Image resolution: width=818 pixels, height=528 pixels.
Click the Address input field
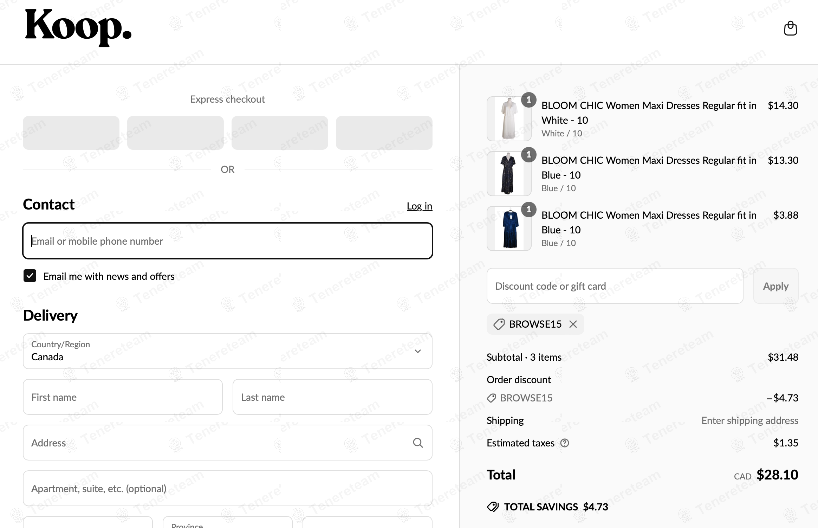[x=228, y=443]
